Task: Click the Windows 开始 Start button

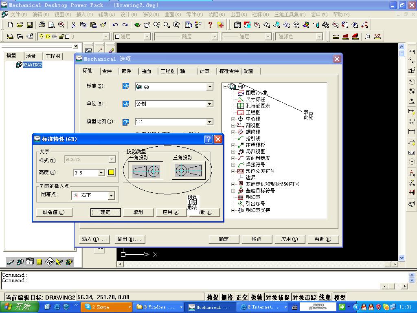Action: coord(19,307)
